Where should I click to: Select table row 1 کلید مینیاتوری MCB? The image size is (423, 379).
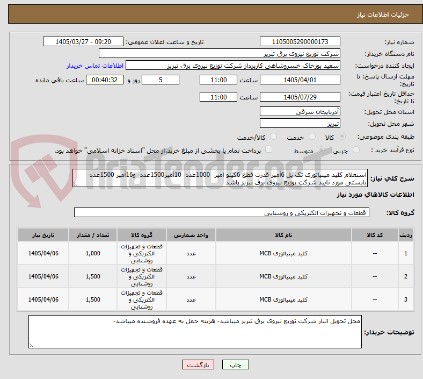tap(216, 253)
